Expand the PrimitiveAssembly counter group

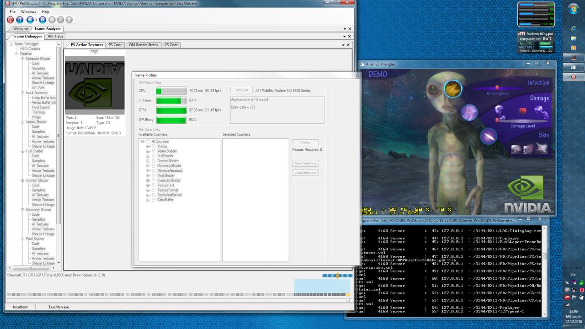click(x=148, y=171)
